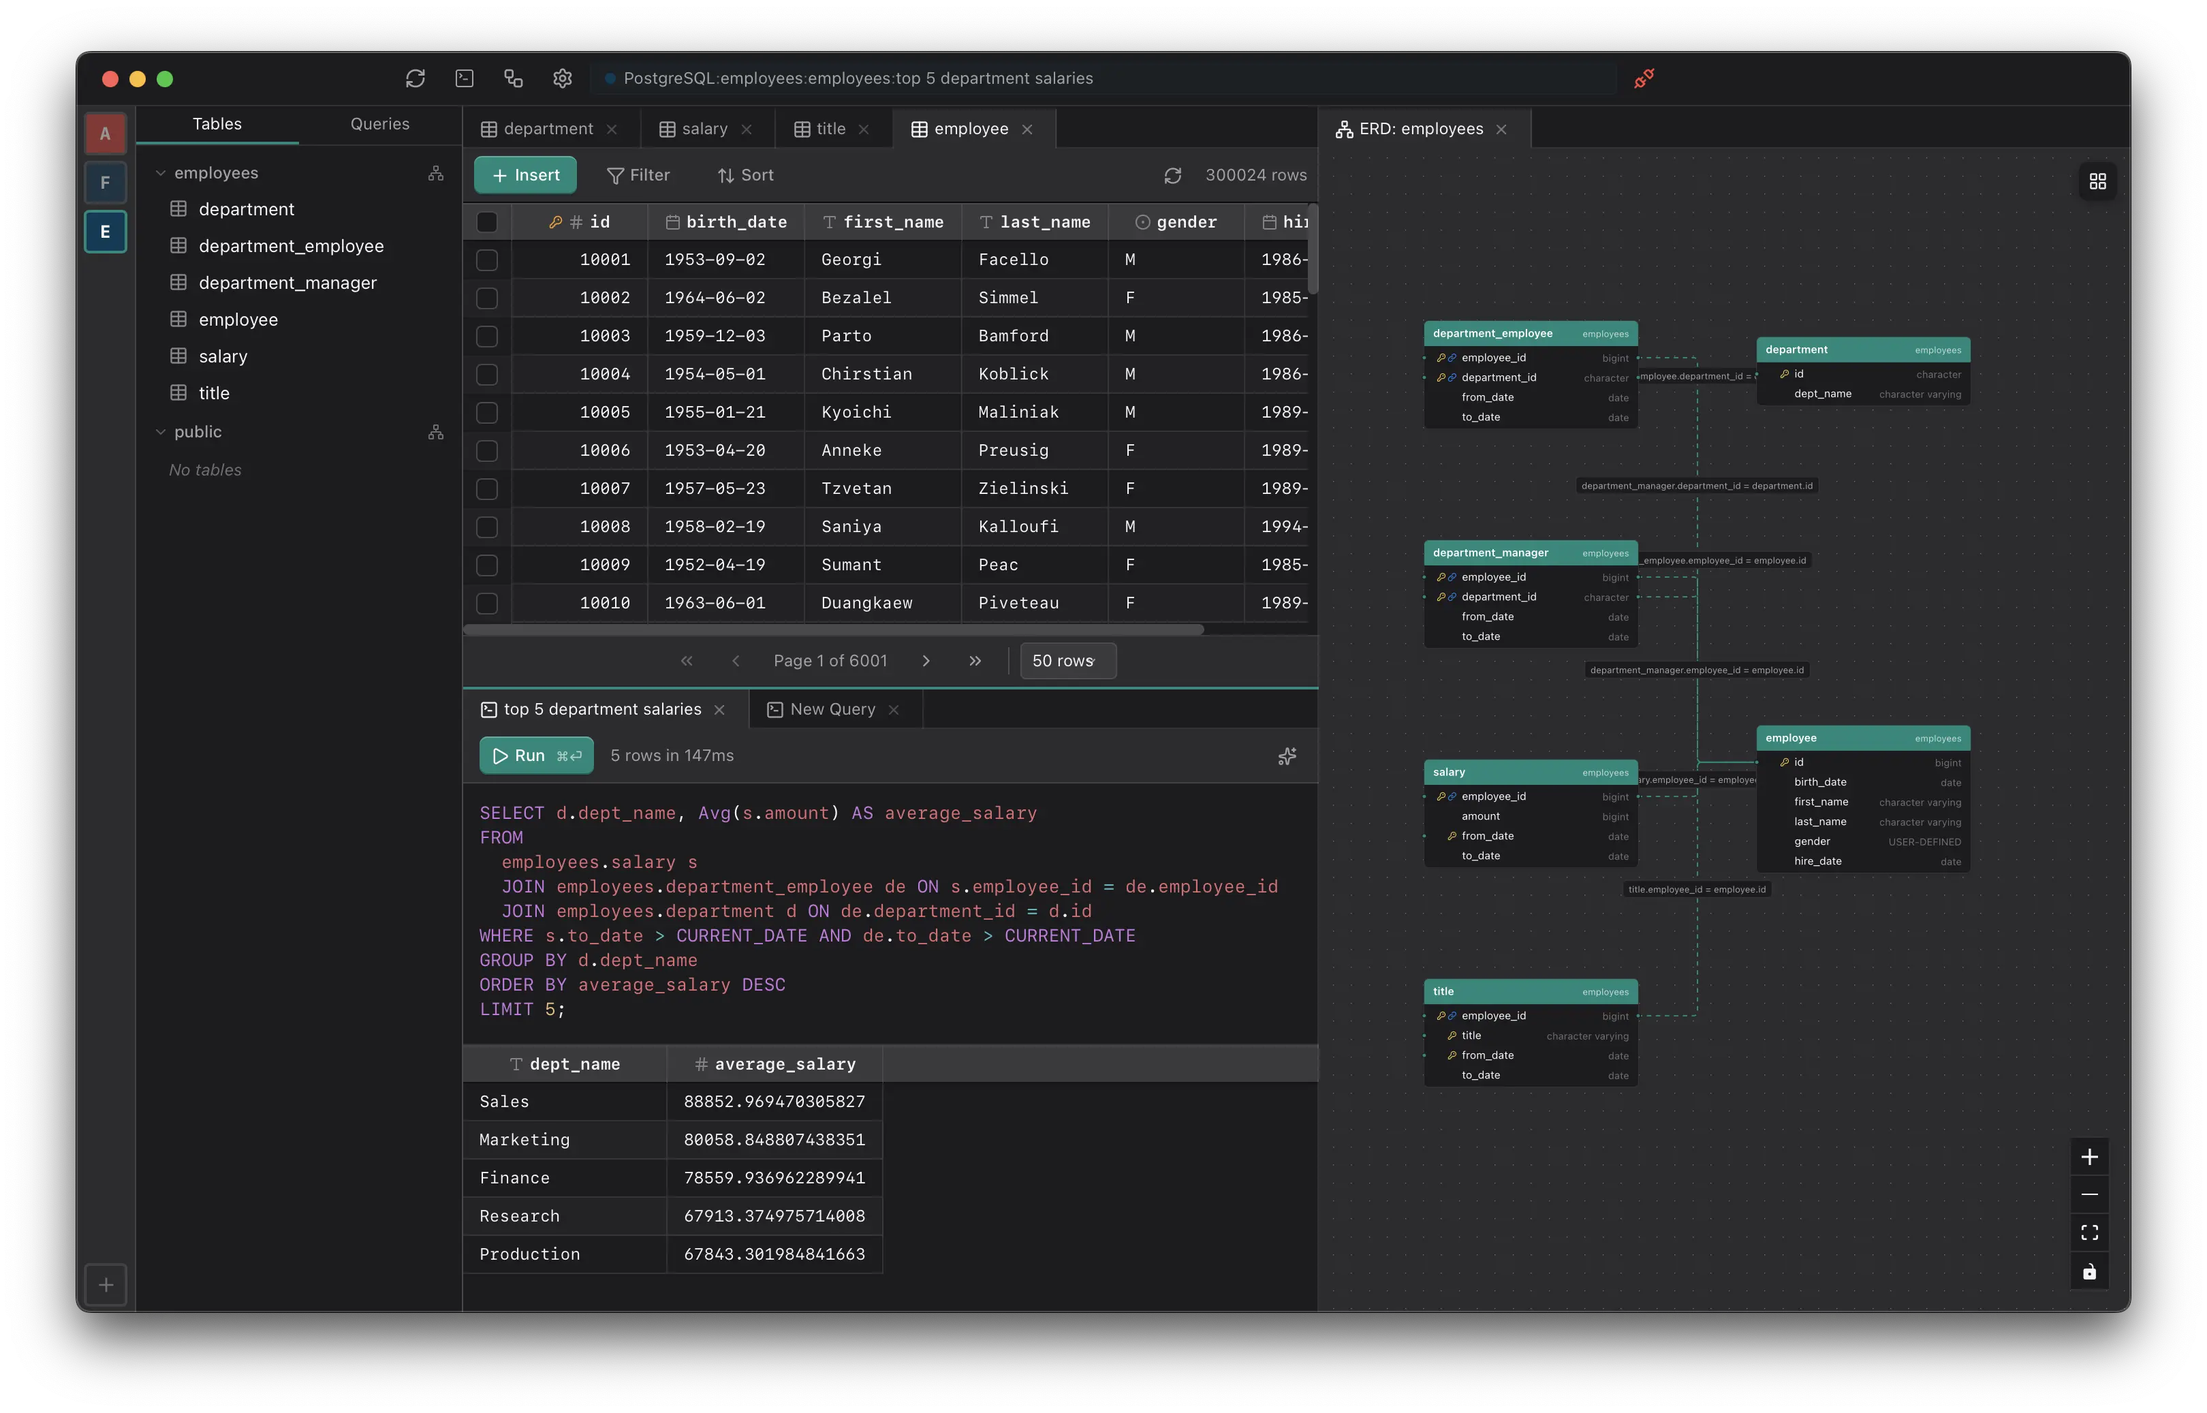Open the salary table tab

[704, 129]
